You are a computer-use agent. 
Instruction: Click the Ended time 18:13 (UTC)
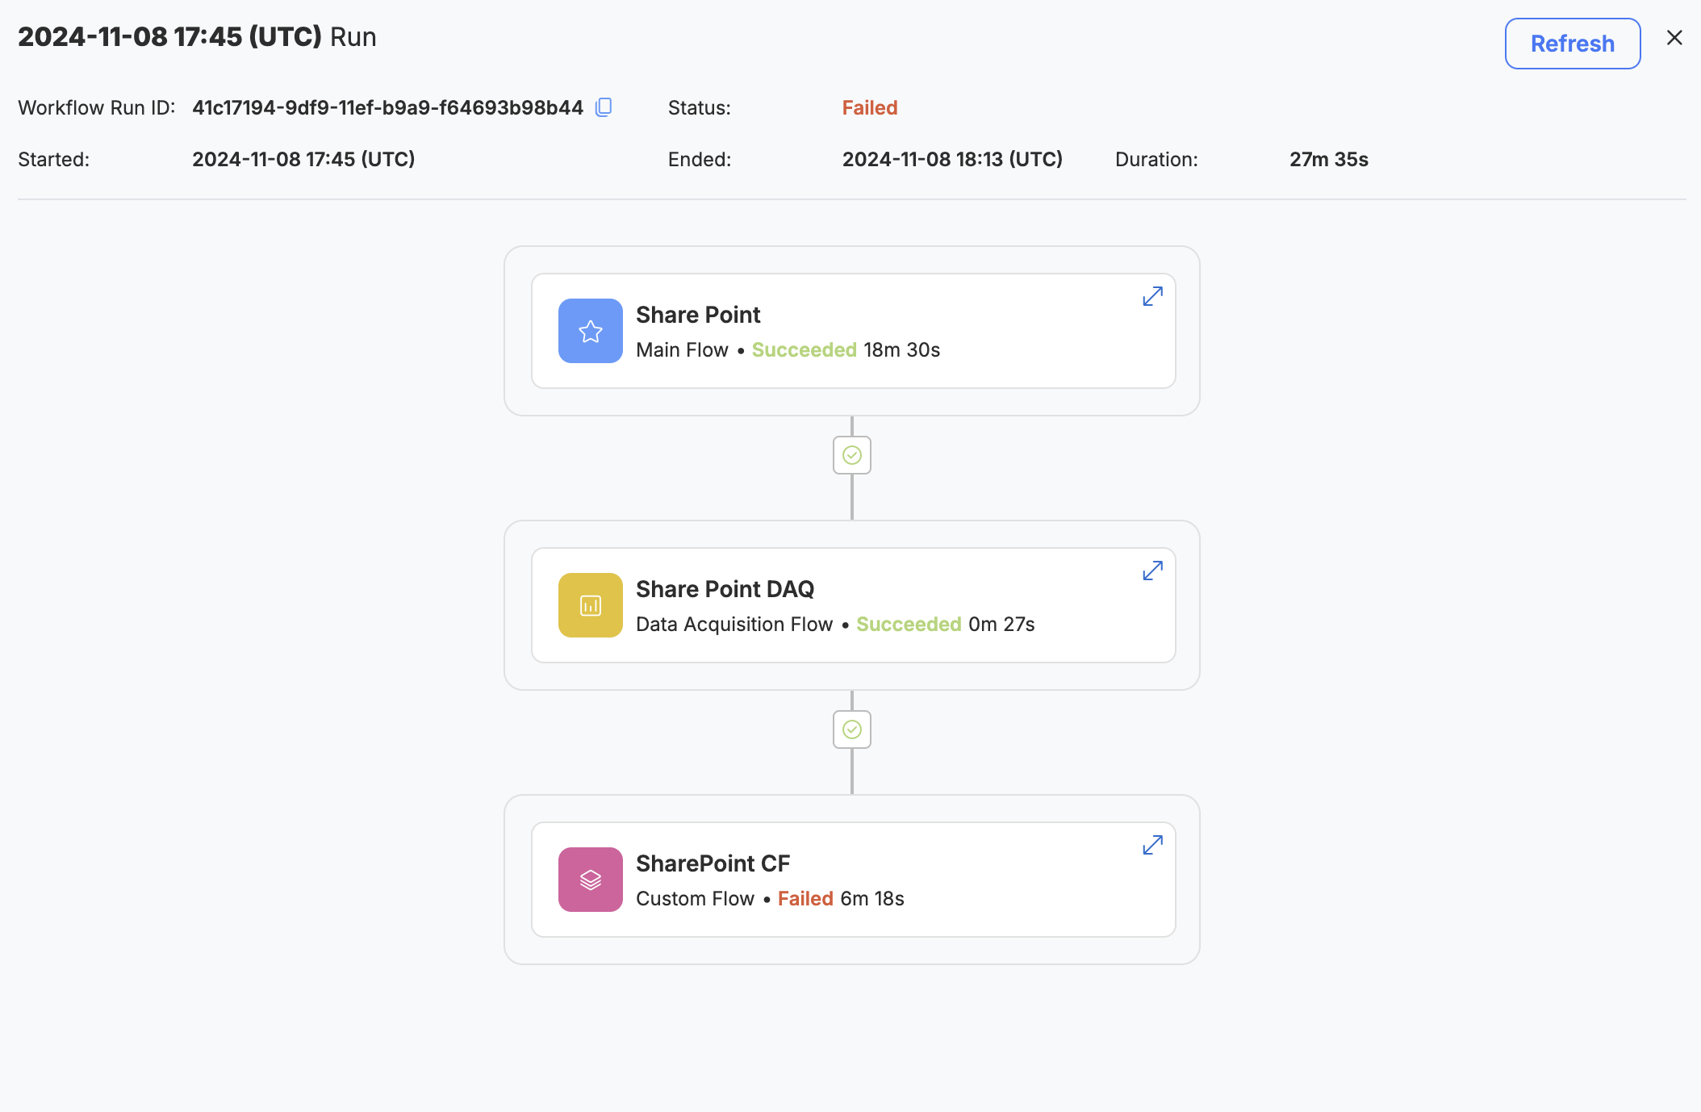pos(952,159)
